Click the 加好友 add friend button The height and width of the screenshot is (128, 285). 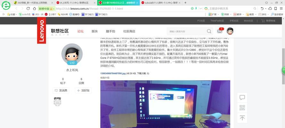tap(83, 91)
